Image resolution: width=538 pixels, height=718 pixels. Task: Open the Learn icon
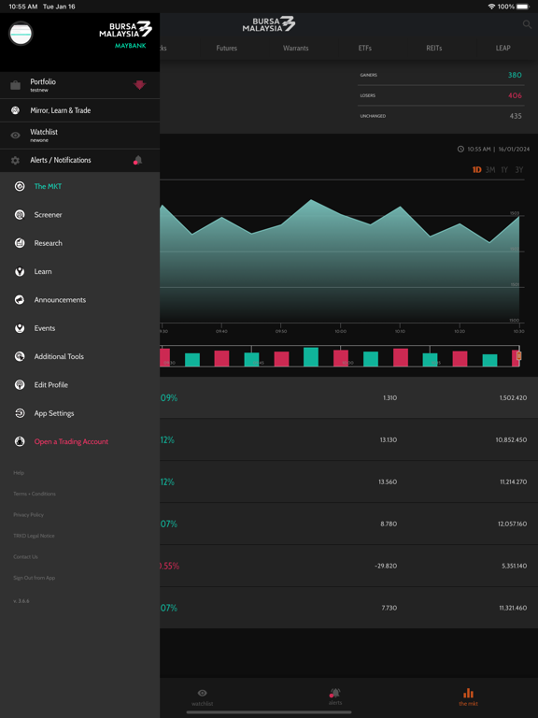coord(20,271)
